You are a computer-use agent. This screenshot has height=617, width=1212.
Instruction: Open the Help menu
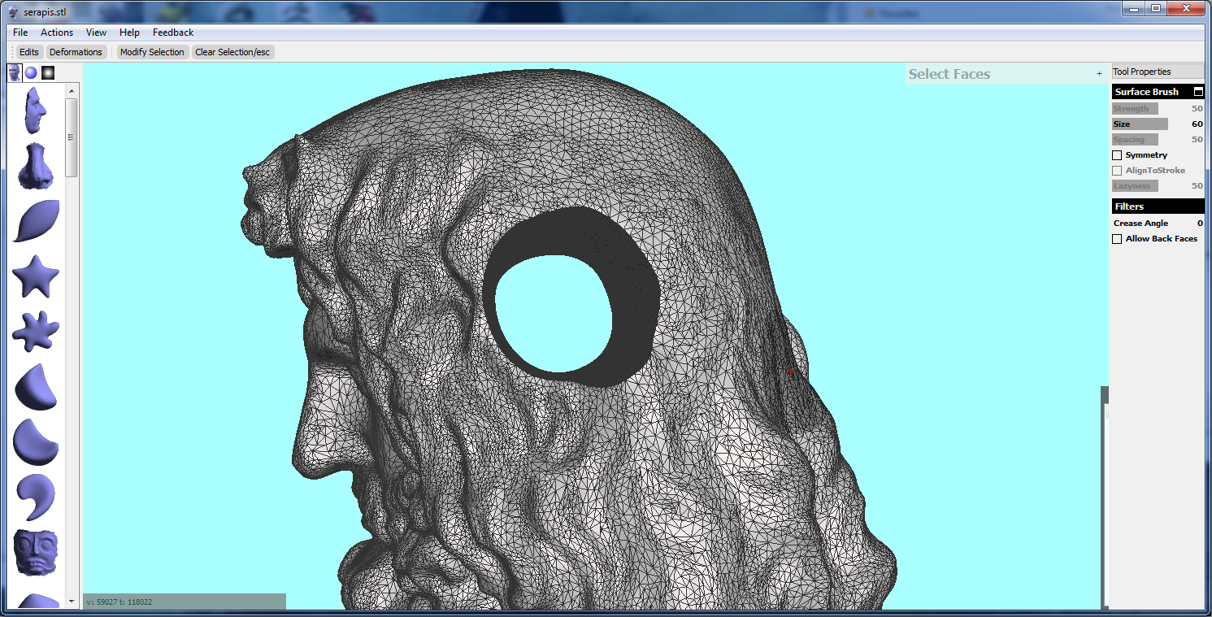click(129, 33)
